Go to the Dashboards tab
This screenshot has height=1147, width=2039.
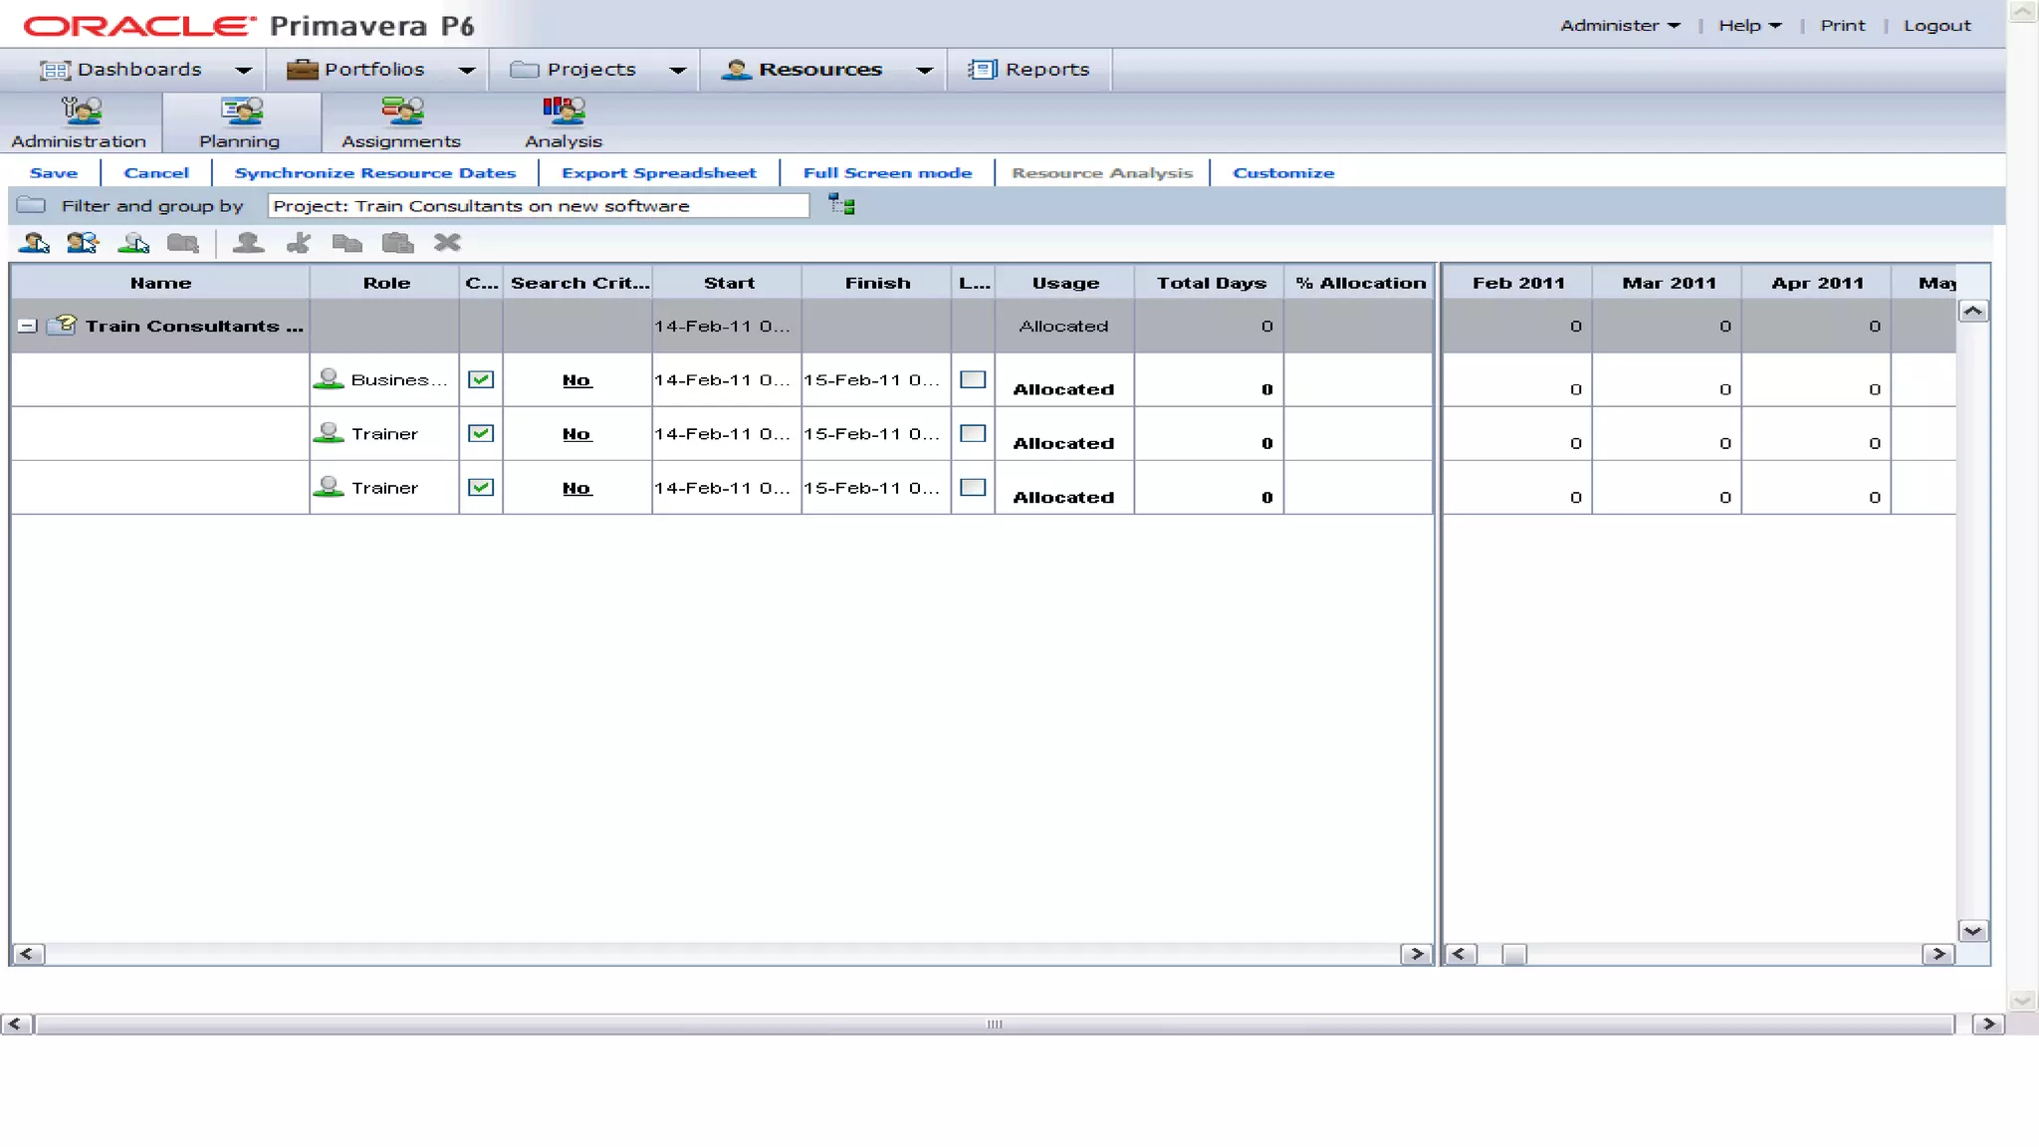pos(120,69)
